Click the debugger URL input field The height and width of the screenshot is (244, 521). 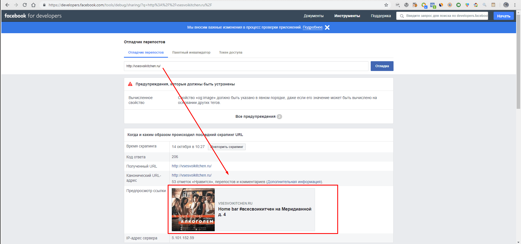coord(246,66)
